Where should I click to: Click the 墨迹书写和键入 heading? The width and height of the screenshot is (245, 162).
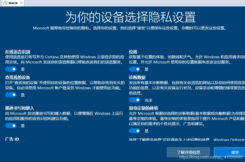(x=19, y=108)
